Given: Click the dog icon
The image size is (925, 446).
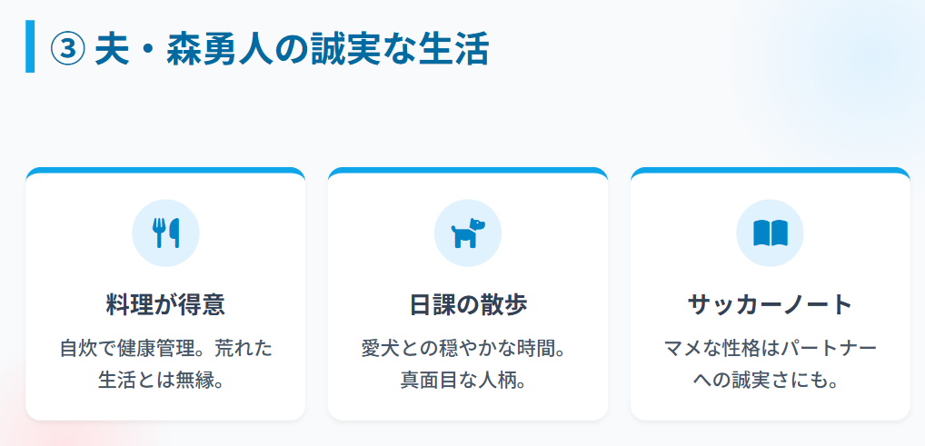Looking at the screenshot, I should (x=468, y=233).
